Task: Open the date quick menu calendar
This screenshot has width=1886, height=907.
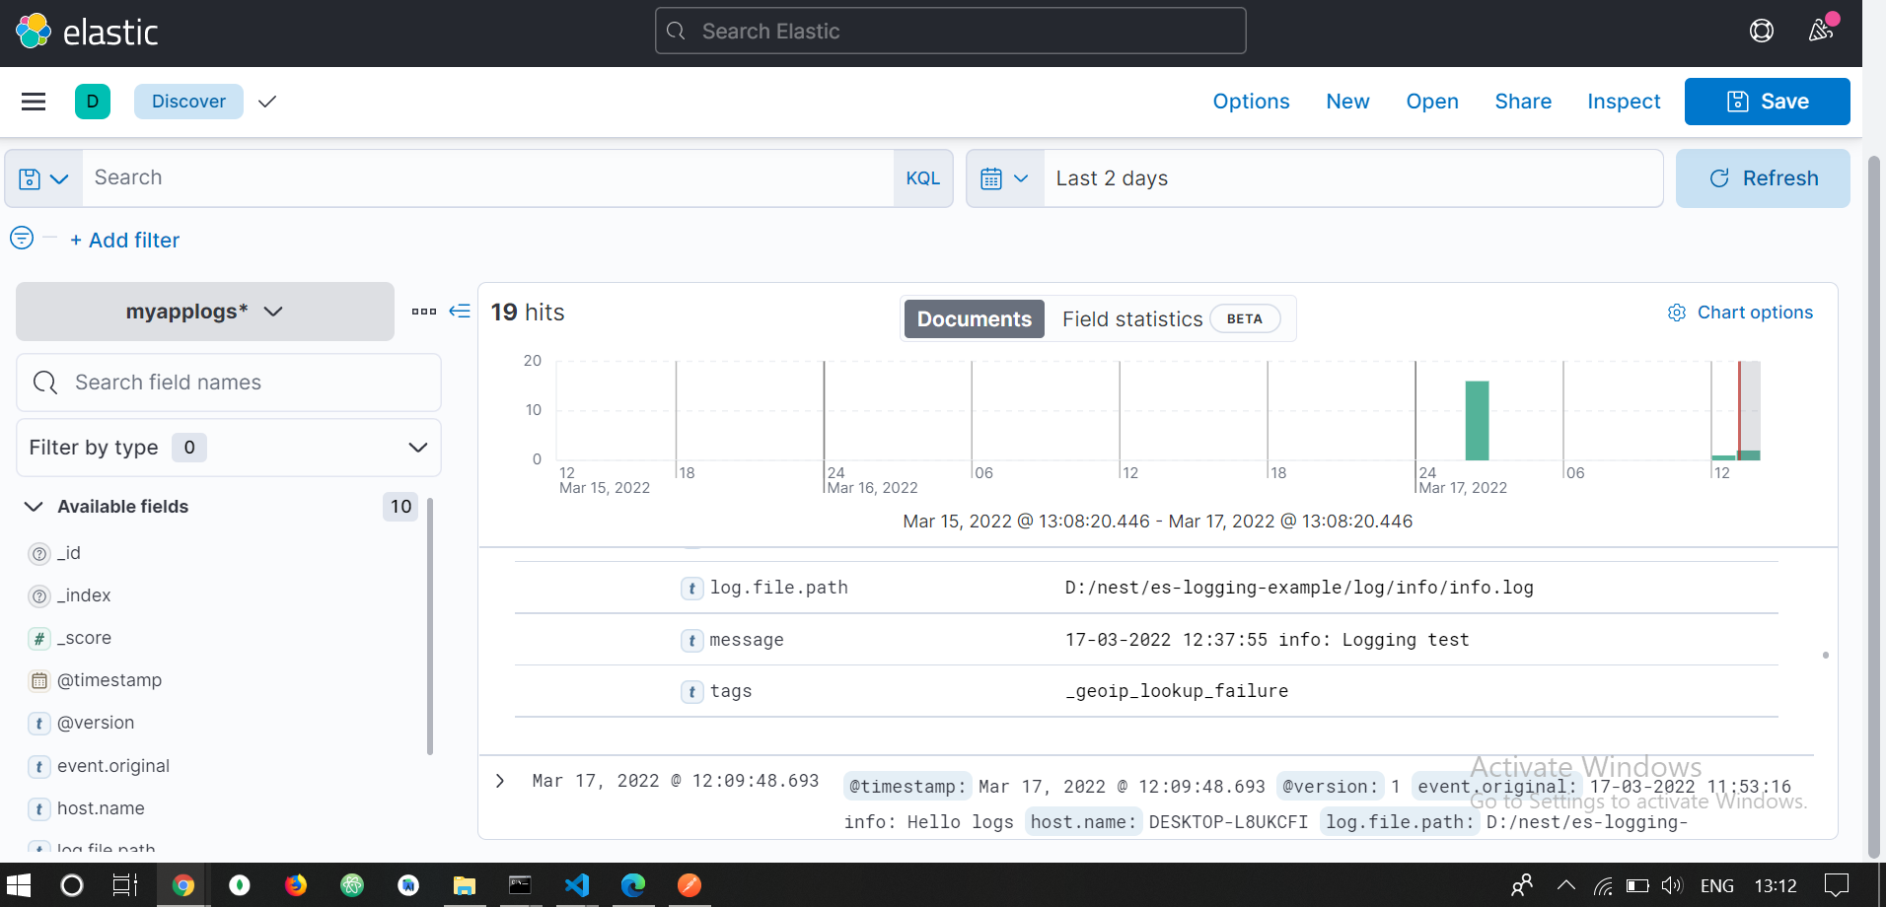Action: tap(1005, 178)
